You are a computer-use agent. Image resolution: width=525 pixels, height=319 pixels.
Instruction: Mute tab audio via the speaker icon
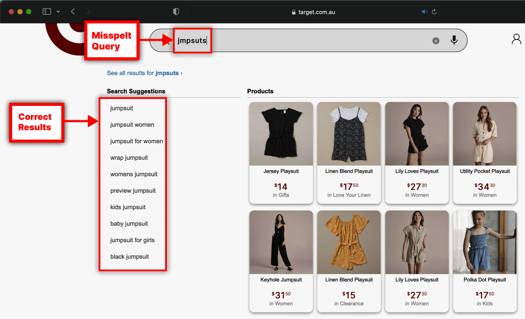coord(425,12)
